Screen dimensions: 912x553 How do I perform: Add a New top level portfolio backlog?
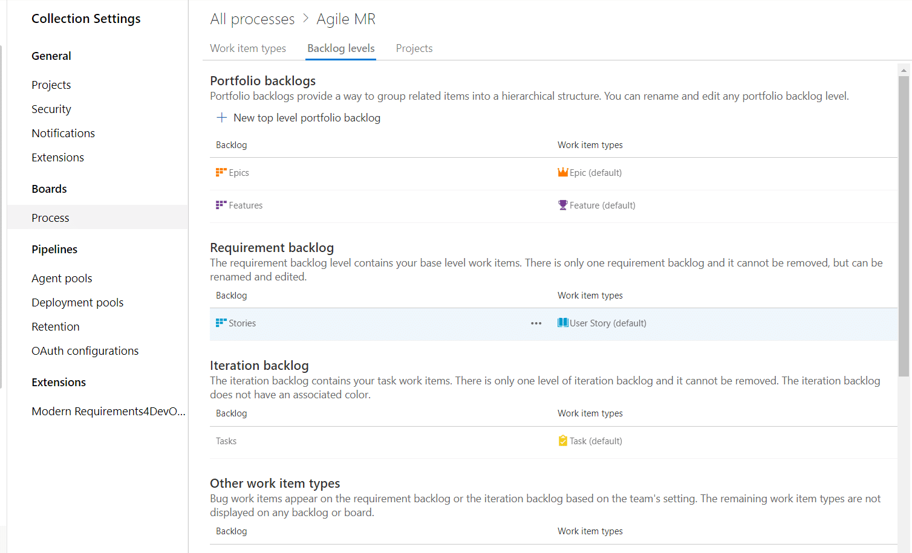click(x=307, y=117)
